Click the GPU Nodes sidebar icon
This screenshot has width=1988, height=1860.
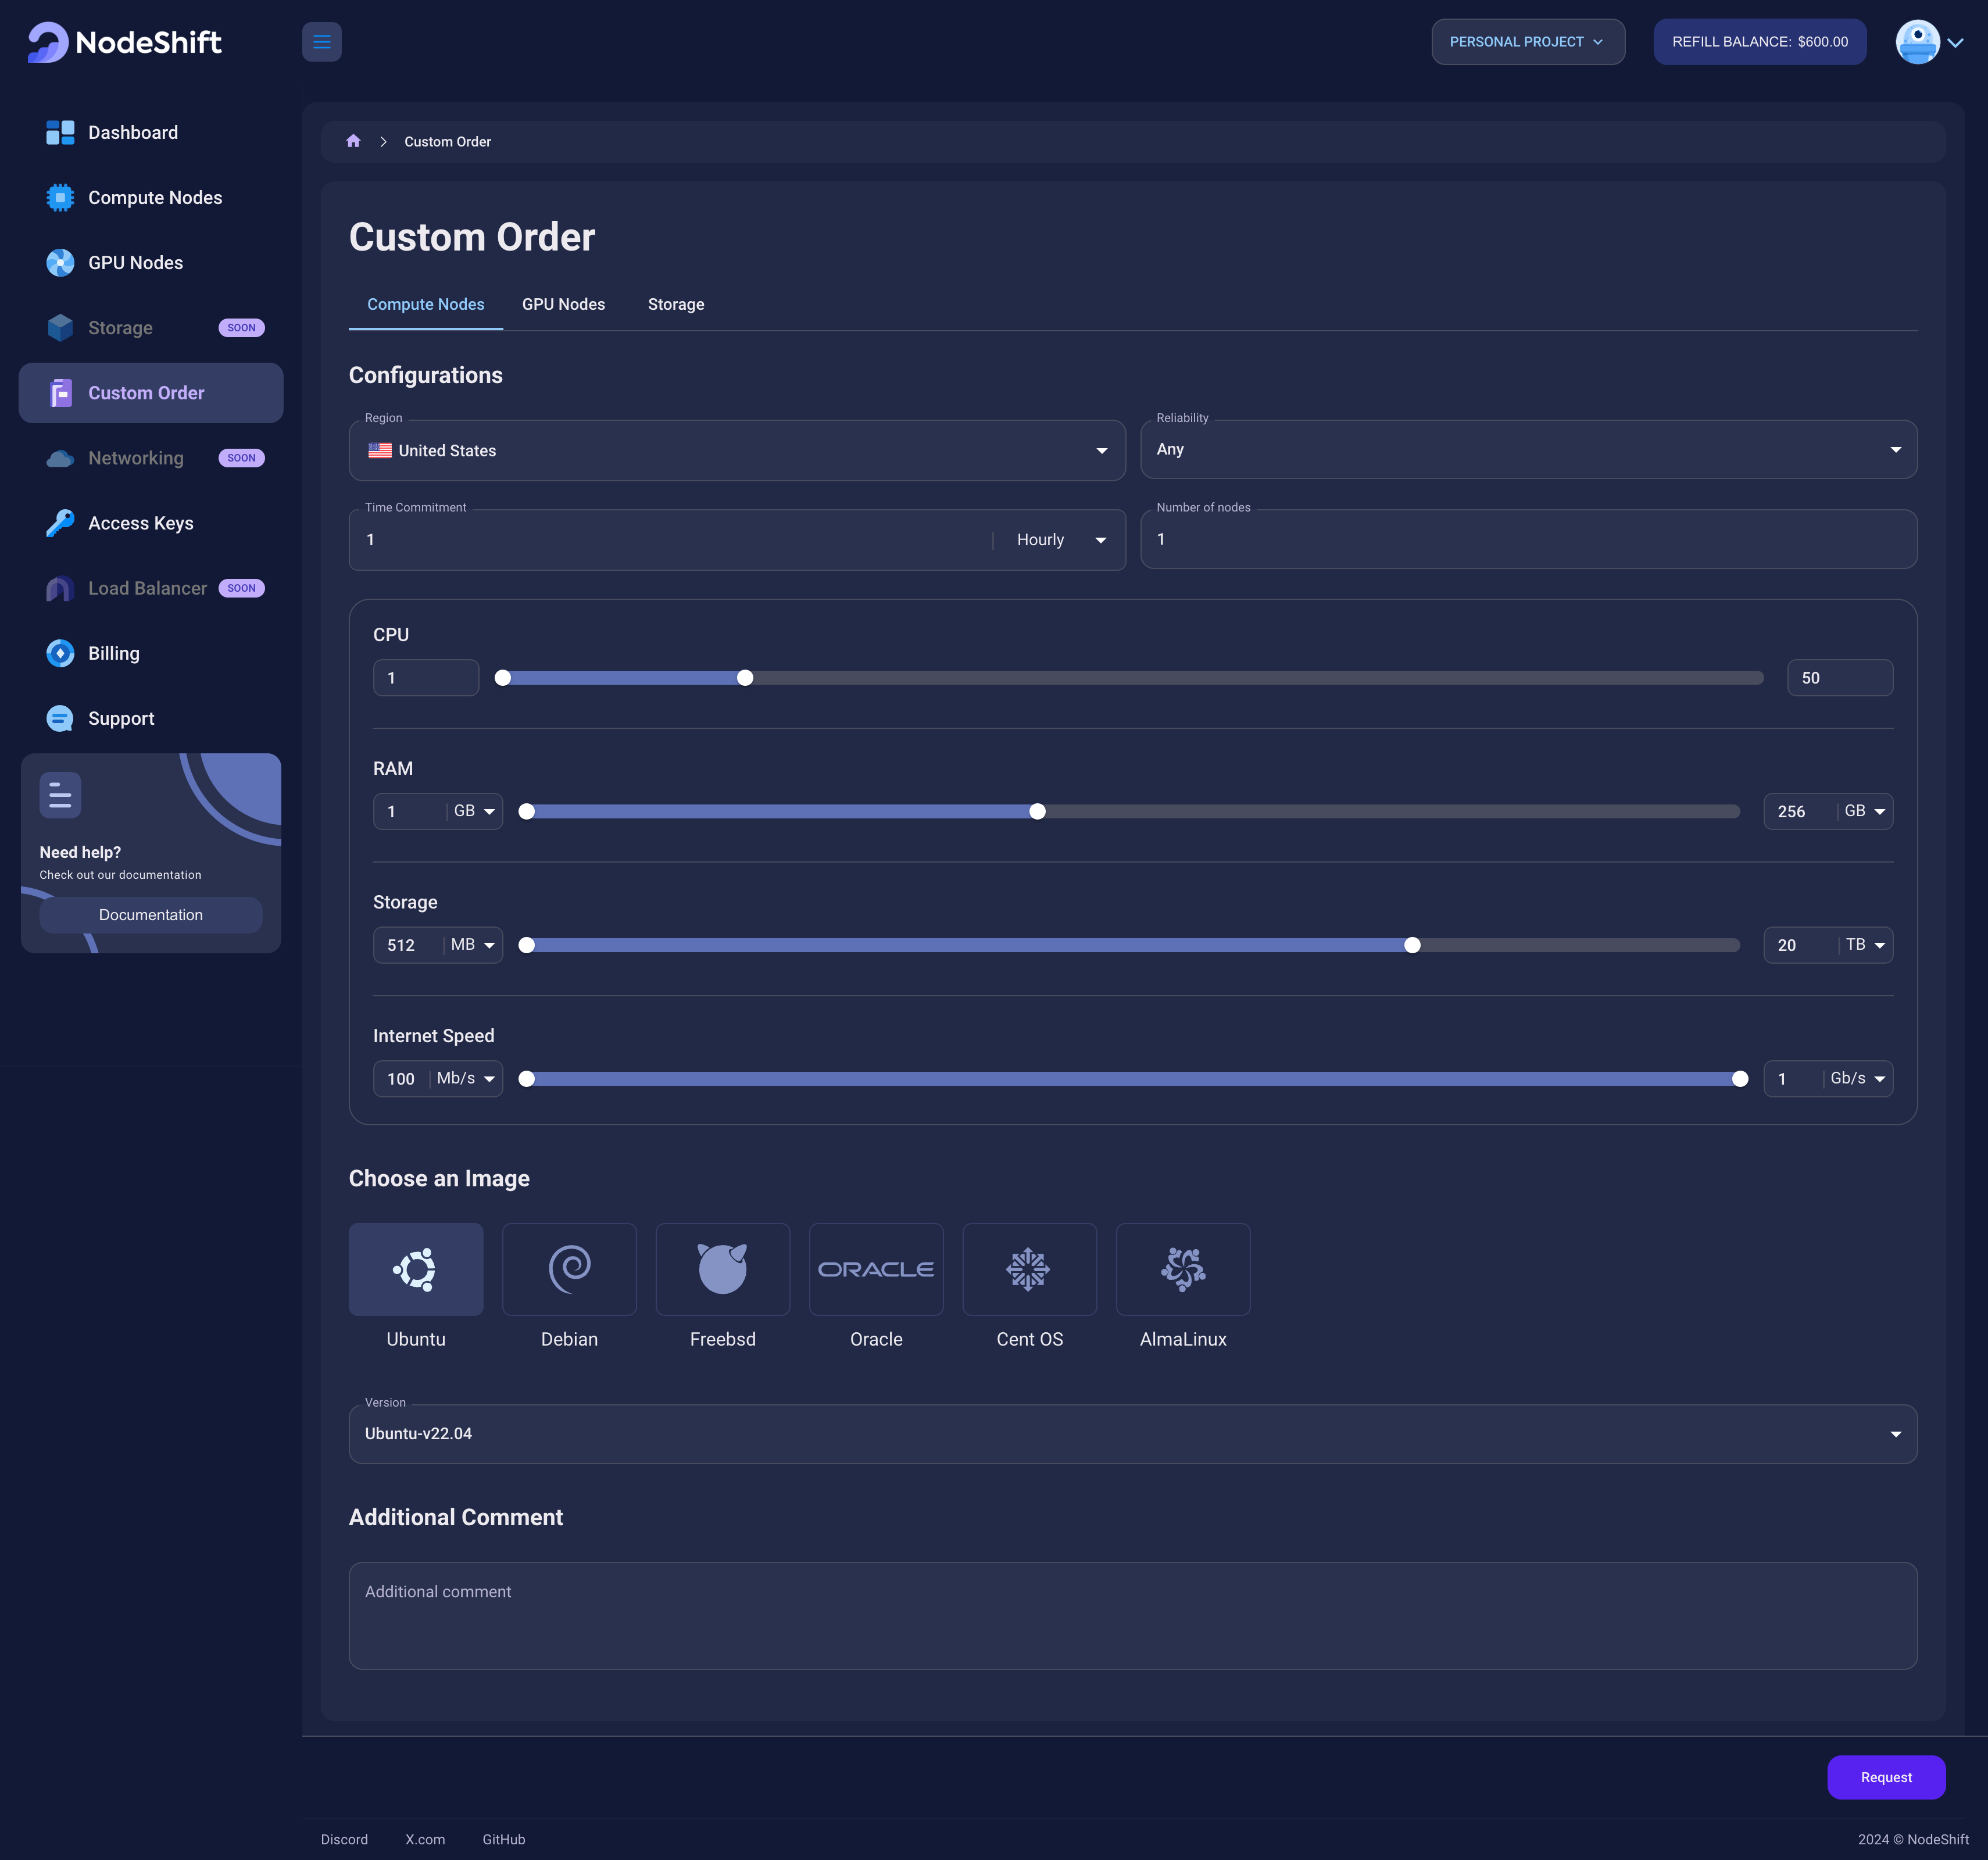pos(59,262)
